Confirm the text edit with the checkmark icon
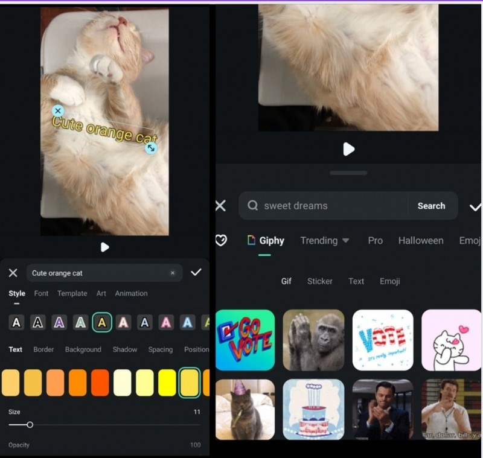 (x=196, y=272)
